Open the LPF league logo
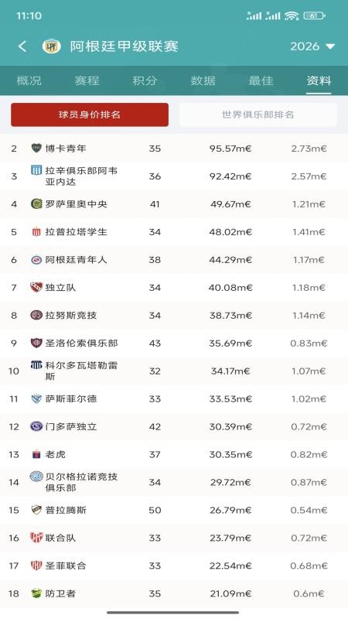 pyautogui.click(x=51, y=46)
